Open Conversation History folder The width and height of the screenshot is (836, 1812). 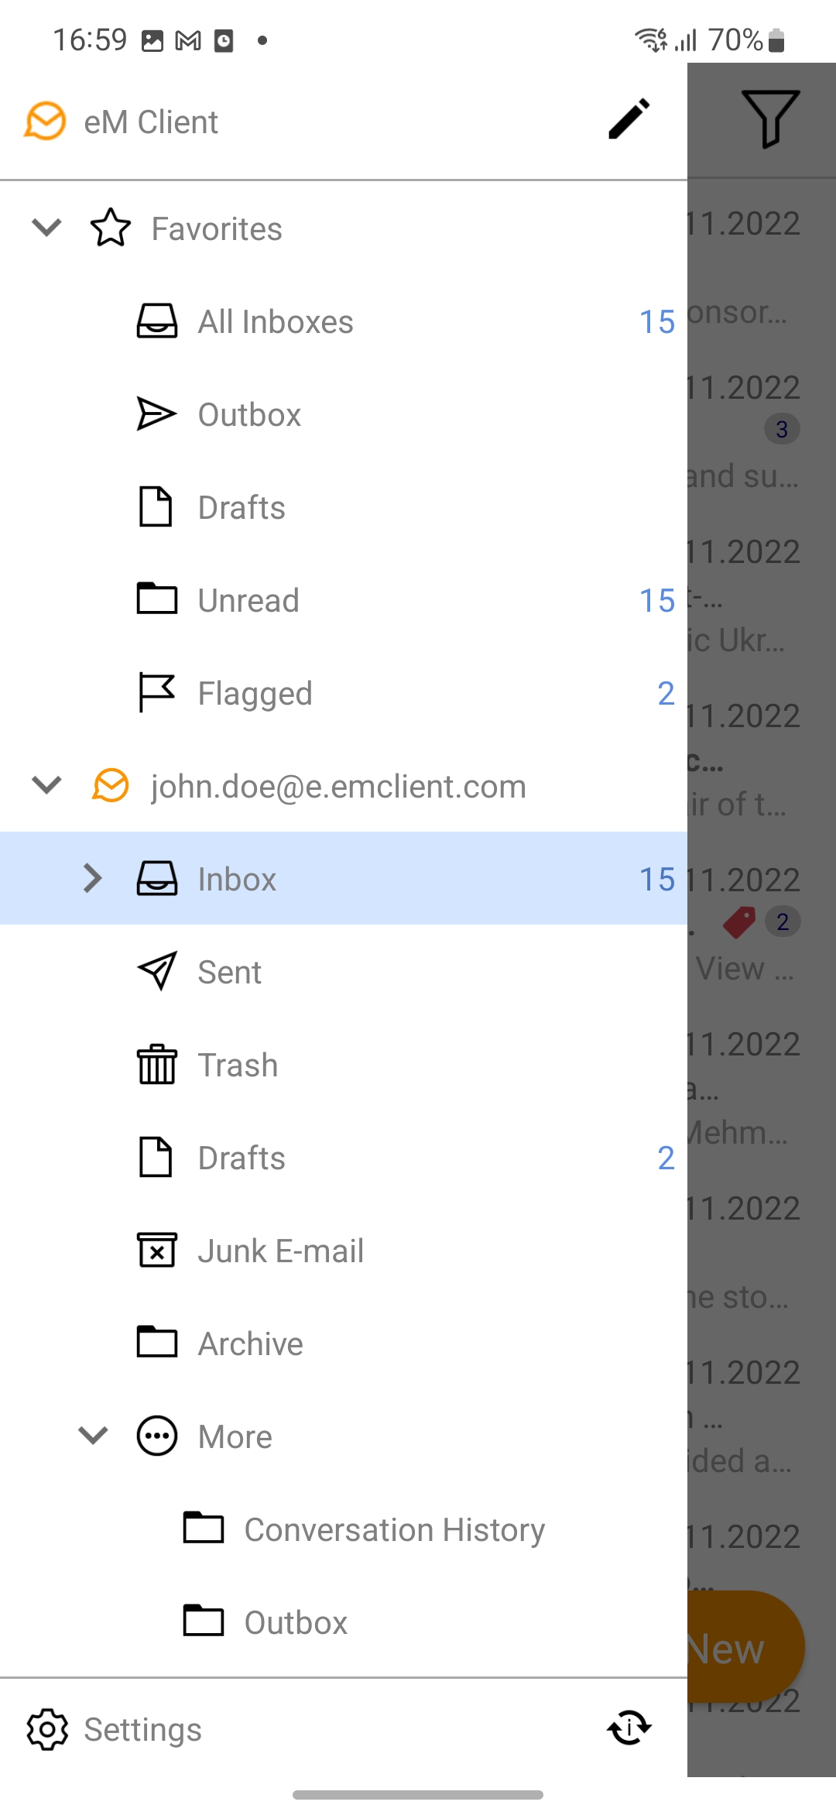[x=344, y=1529]
